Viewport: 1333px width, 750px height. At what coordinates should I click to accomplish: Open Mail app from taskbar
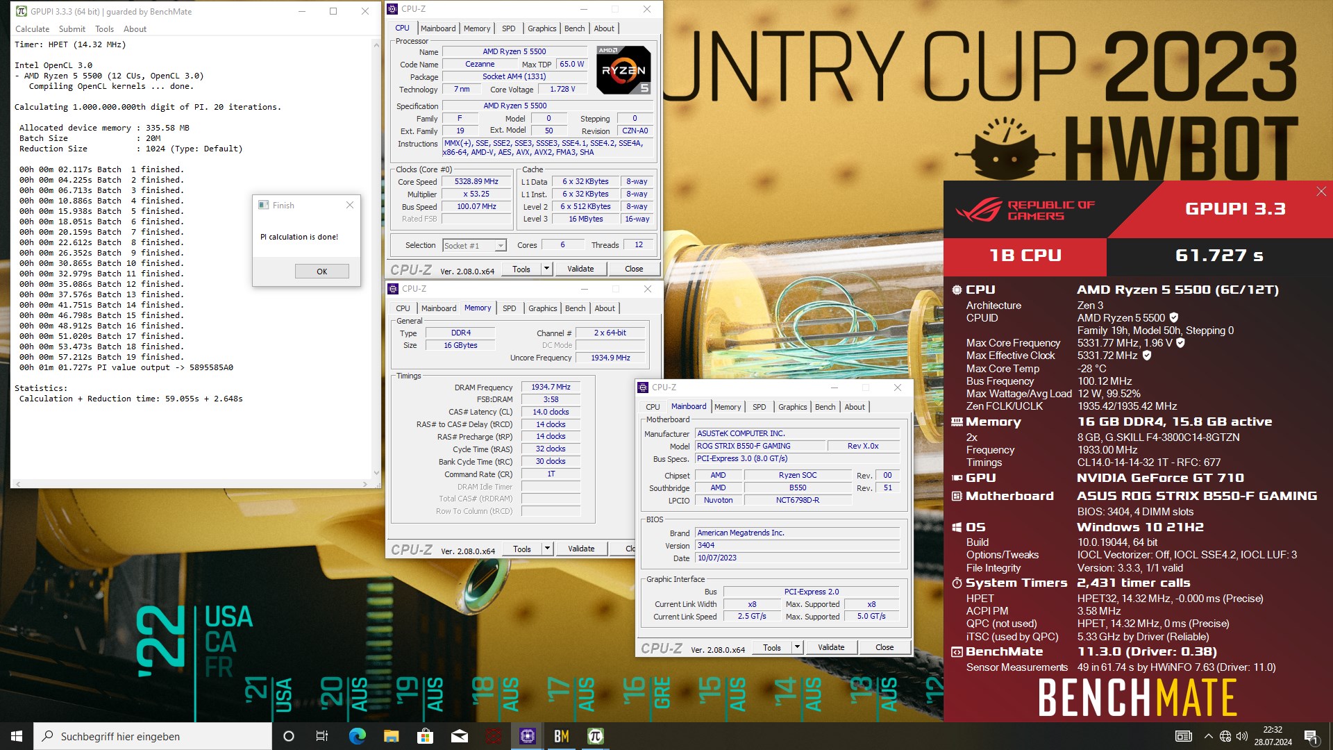click(x=460, y=736)
